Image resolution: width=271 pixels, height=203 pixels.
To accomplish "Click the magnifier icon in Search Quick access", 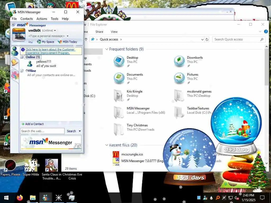I will coord(262,40).
